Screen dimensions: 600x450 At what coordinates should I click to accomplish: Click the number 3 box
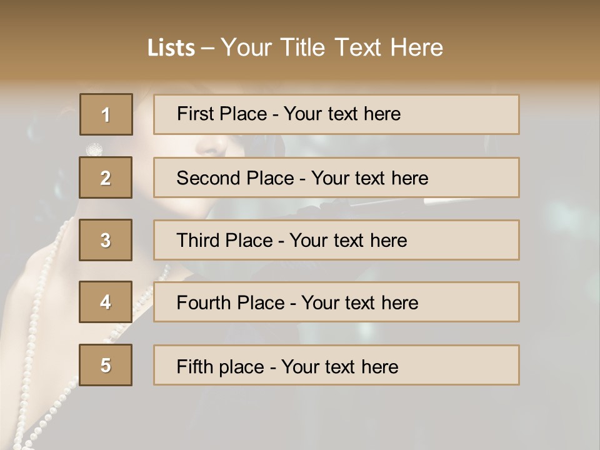pos(106,240)
